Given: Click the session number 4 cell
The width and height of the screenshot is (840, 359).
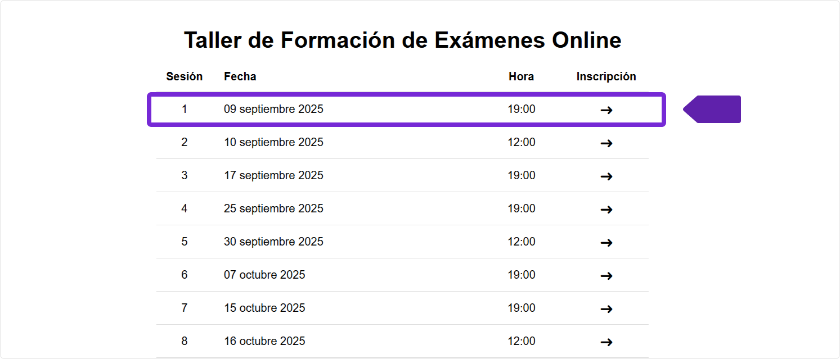Looking at the screenshot, I should (x=184, y=208).
